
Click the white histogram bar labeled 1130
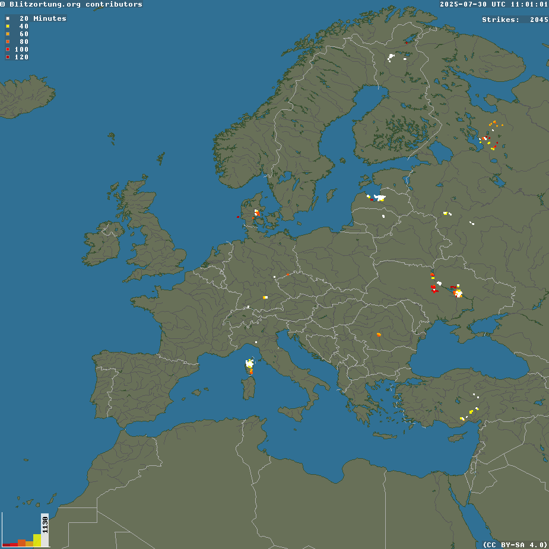(x=45, y=530)
